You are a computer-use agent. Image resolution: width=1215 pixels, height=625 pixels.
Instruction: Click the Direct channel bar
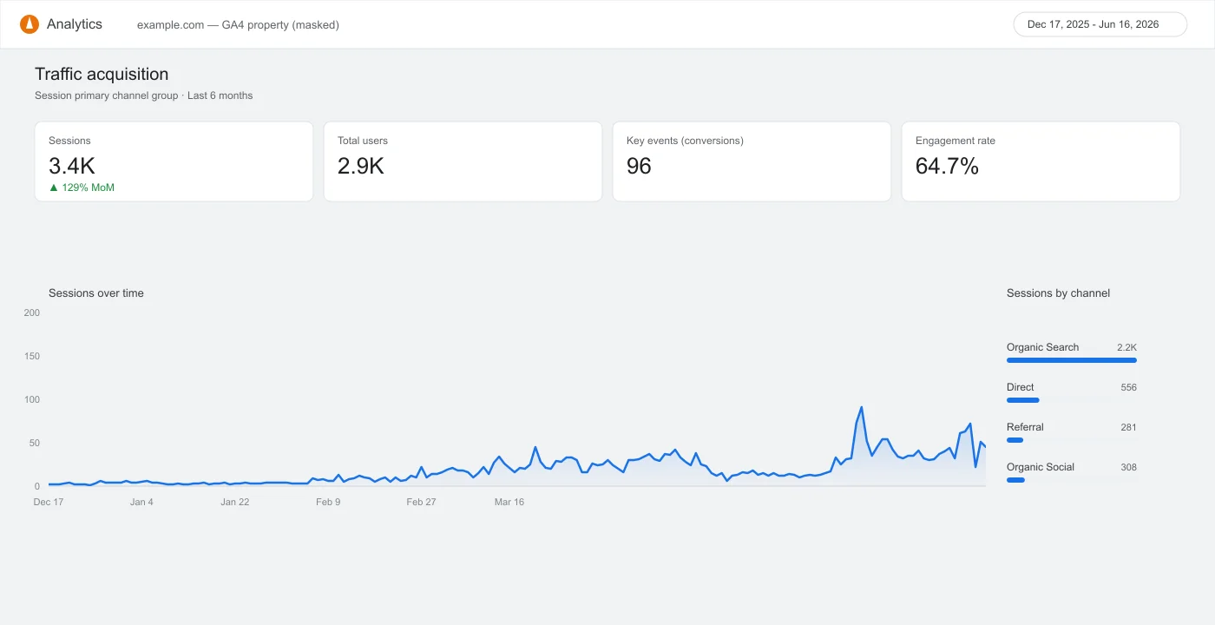[1023, 400]
